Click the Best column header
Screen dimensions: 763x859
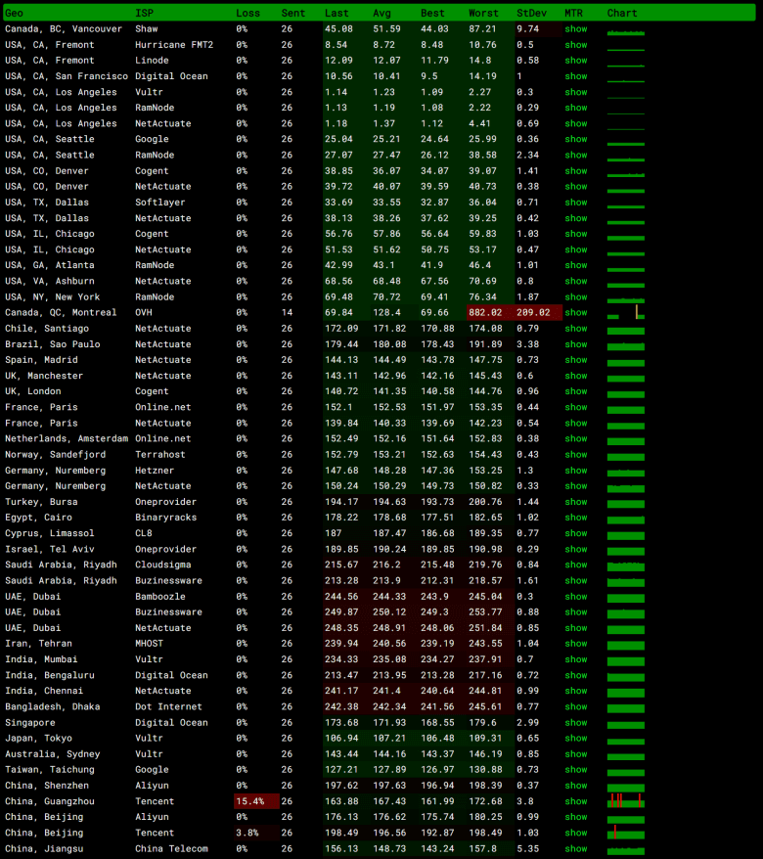click(432, 13)
